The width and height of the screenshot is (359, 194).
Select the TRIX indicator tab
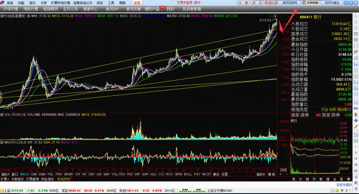(59, 174)
